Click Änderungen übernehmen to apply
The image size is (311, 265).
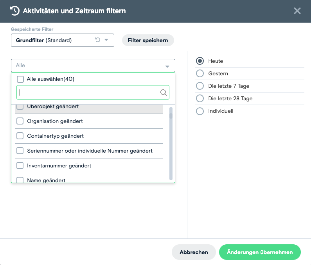260,252
